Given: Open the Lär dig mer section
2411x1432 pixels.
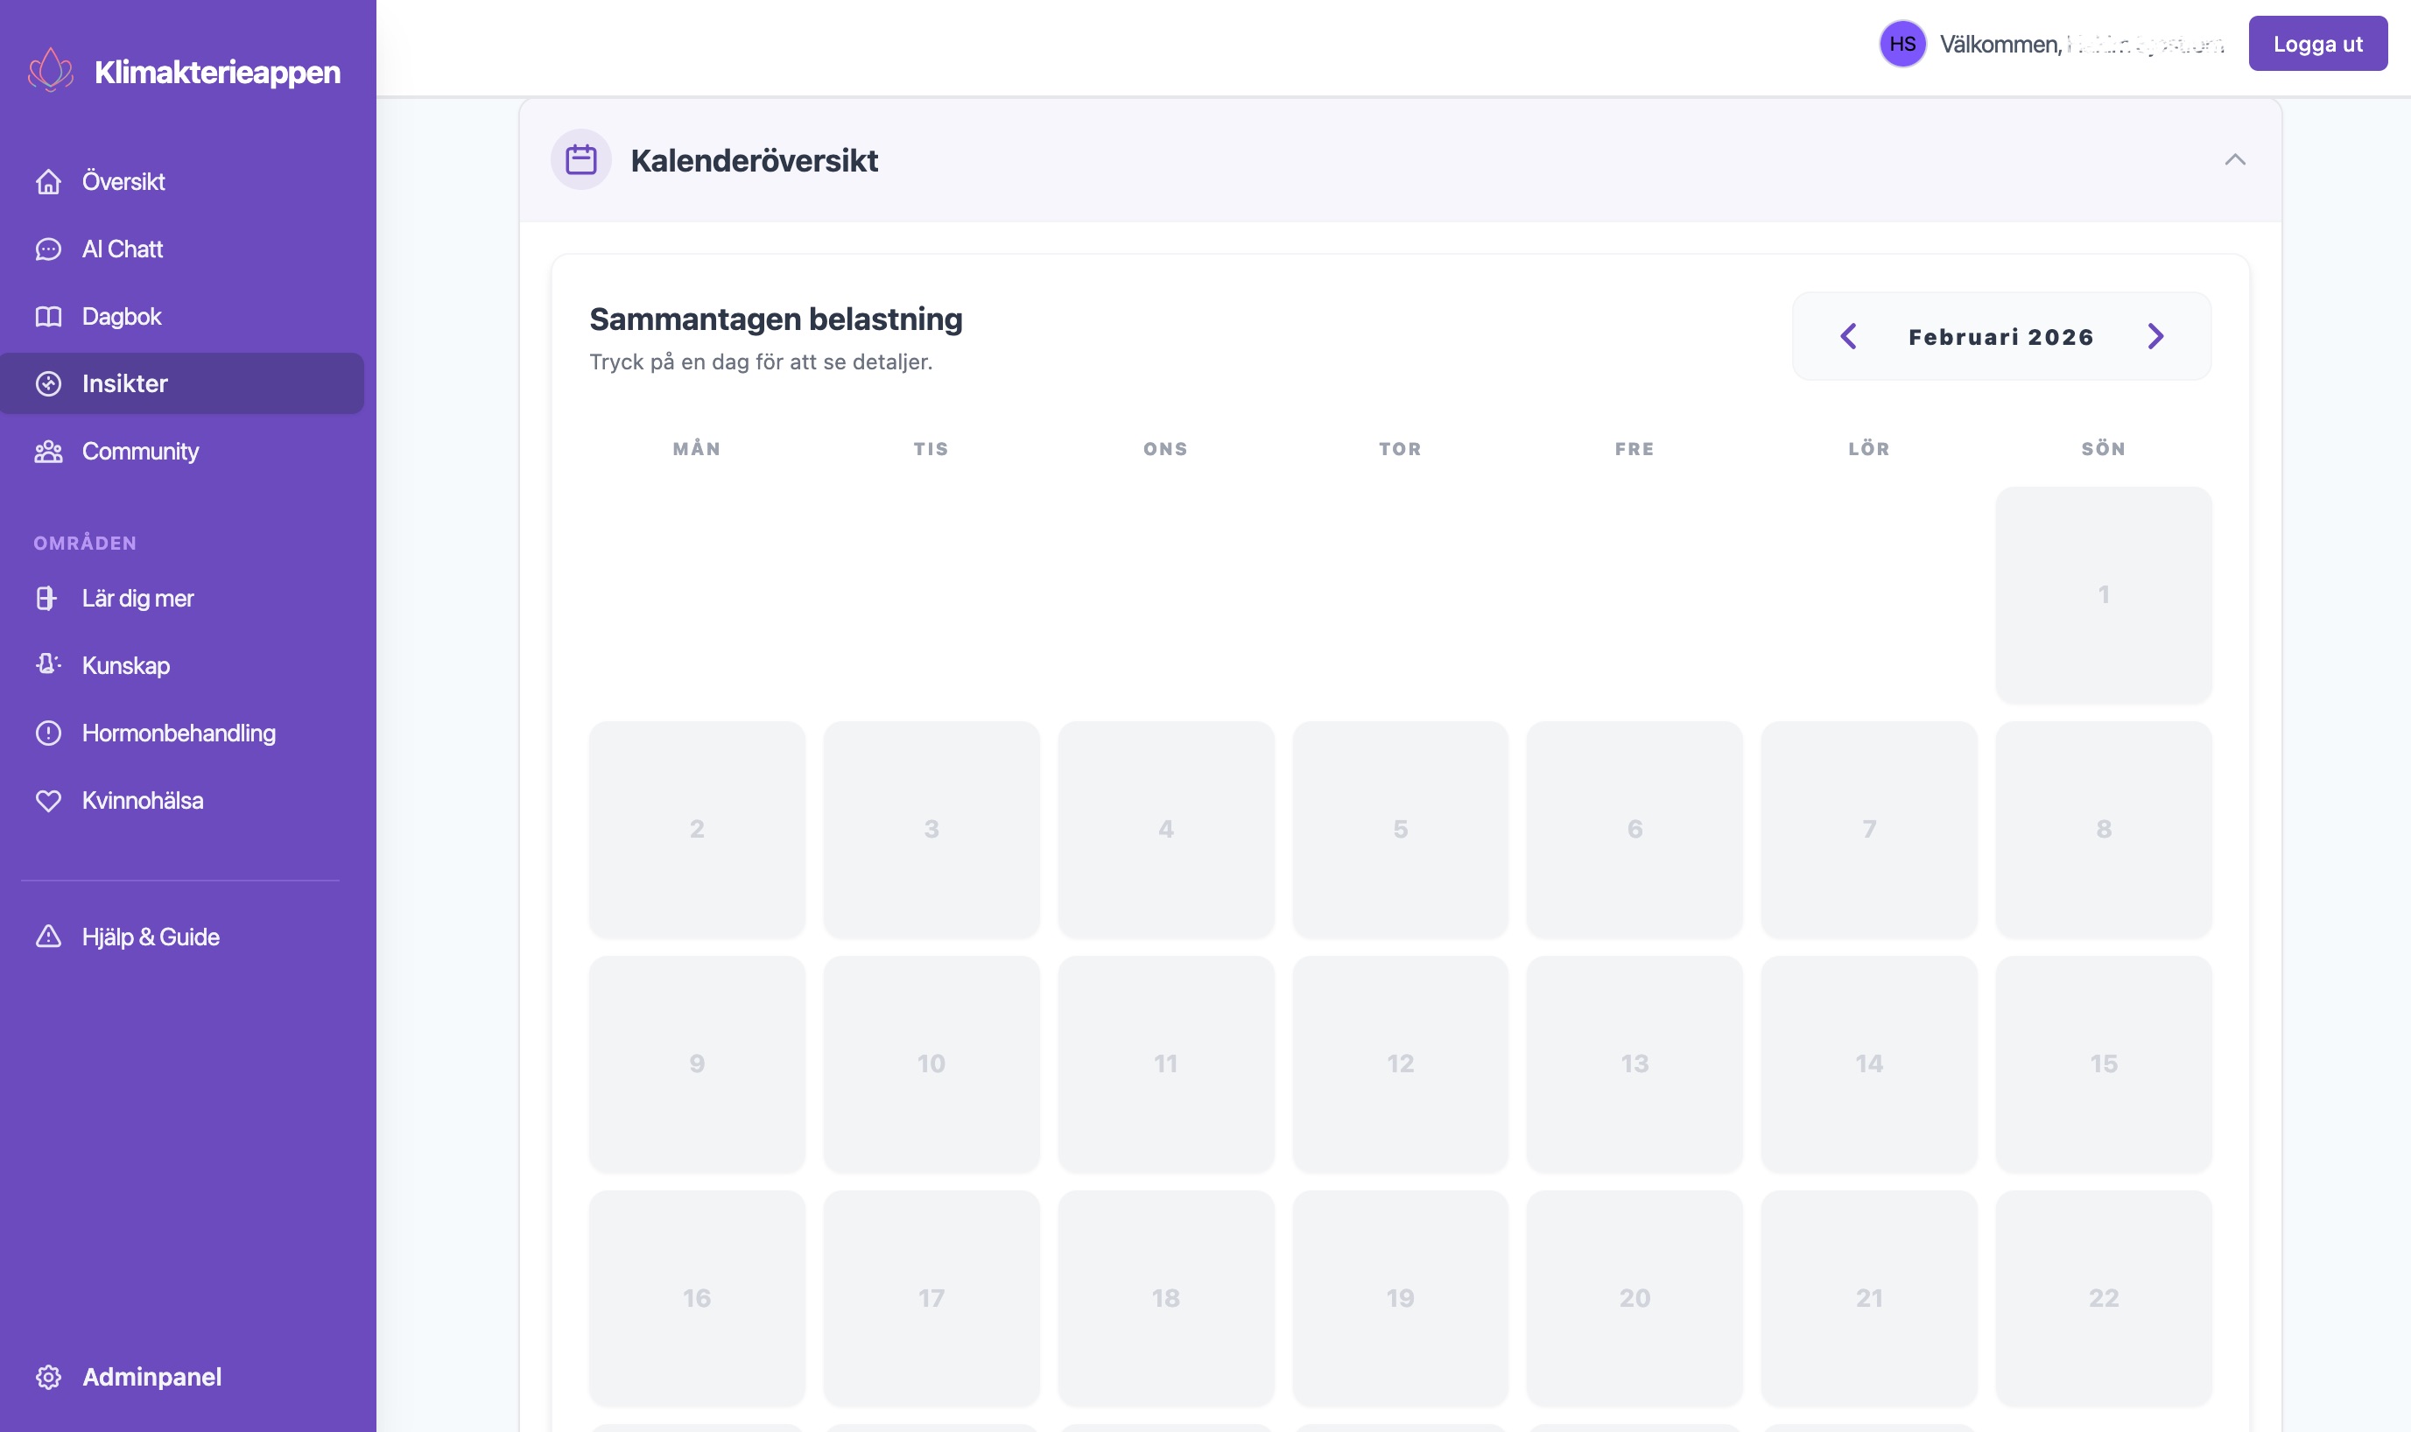Looking at the screenshot, I should [x=138, y=599].
